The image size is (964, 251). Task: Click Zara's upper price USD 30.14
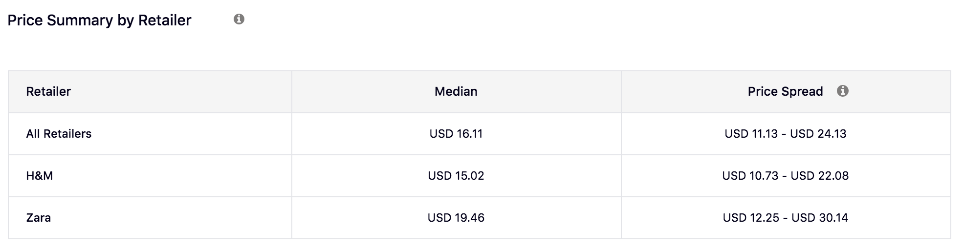tap(819, 218)
